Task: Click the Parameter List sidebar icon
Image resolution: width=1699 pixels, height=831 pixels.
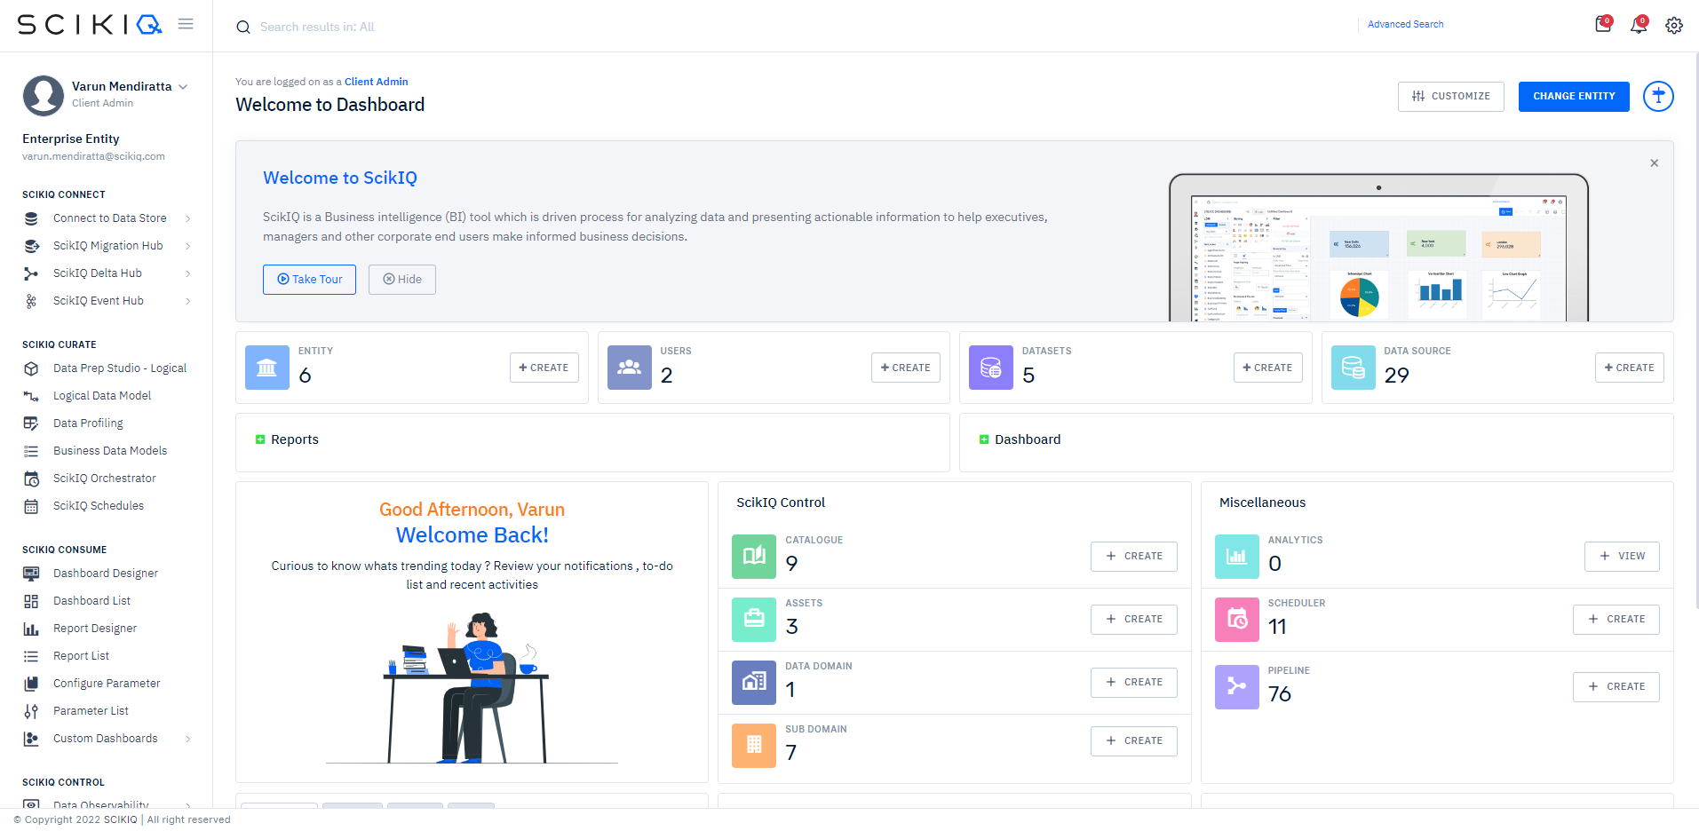Action: coord(31,711)
